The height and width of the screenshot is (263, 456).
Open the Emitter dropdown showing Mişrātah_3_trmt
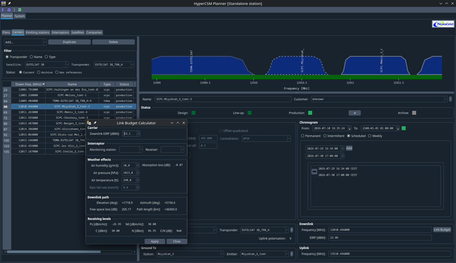click(x=265, y=254)
